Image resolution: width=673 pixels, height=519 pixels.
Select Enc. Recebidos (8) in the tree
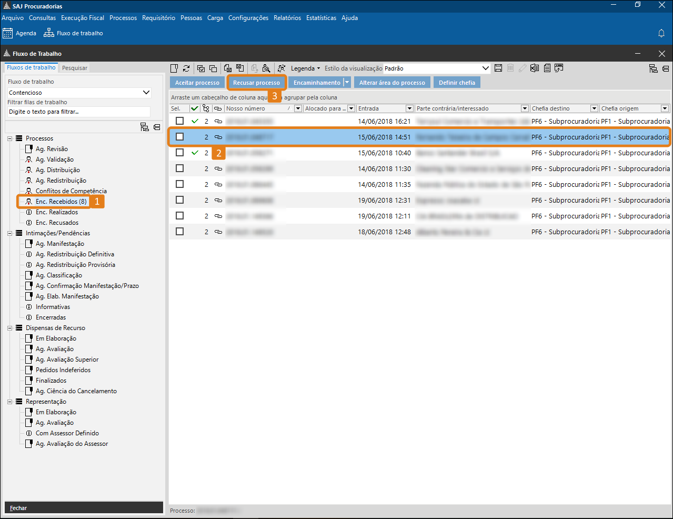pos(61,202)
